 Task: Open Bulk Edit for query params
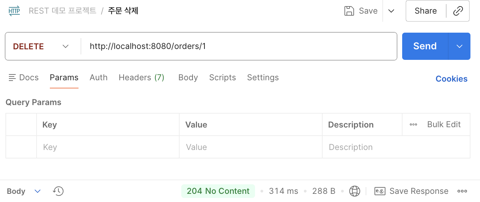point(444,124)
